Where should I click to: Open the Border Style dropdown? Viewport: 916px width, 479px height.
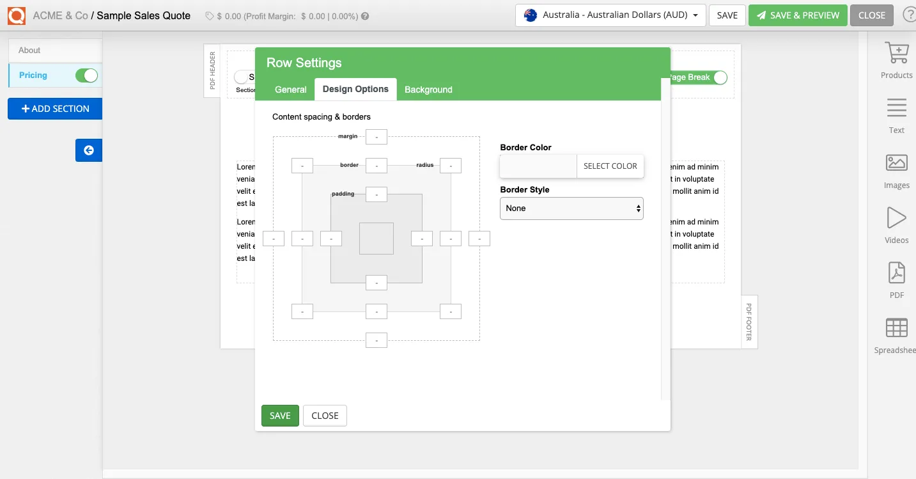[571, 208]
